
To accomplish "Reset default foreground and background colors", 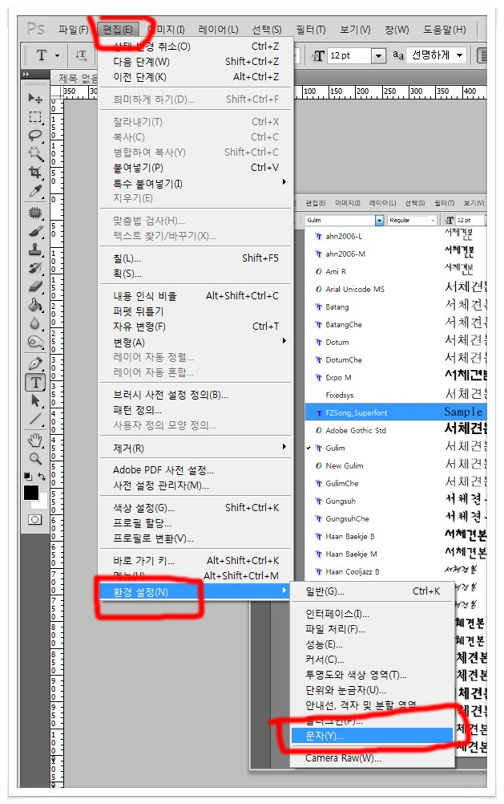I will tap(28, 477).
